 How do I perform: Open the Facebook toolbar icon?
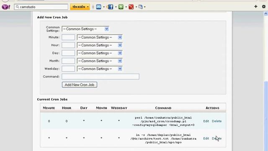tap(111, 7)
